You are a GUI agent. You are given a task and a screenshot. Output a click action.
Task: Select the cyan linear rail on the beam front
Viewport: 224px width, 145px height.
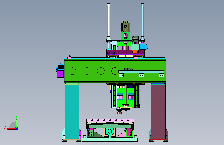[141, 72]
